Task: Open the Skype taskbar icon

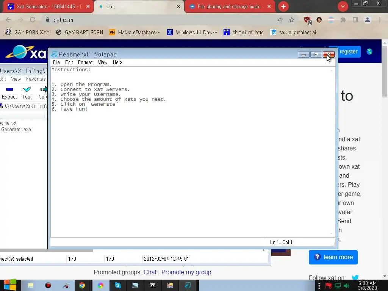Action: 117,286
